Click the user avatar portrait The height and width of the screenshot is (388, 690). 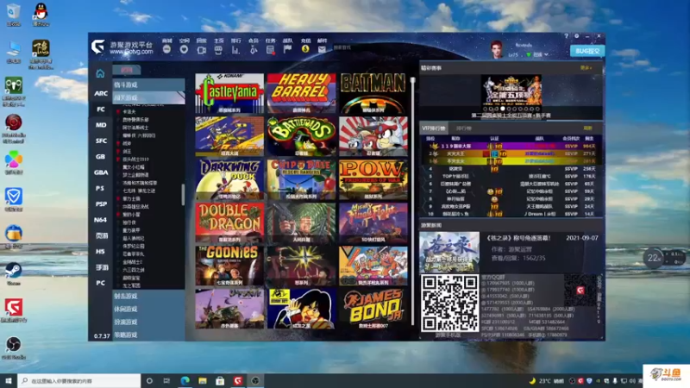498,49
